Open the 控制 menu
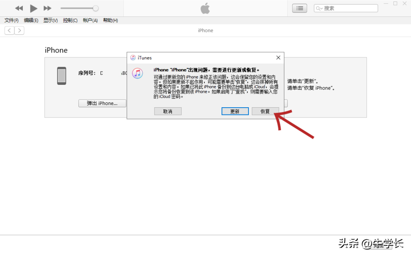 tap(70, 20)
